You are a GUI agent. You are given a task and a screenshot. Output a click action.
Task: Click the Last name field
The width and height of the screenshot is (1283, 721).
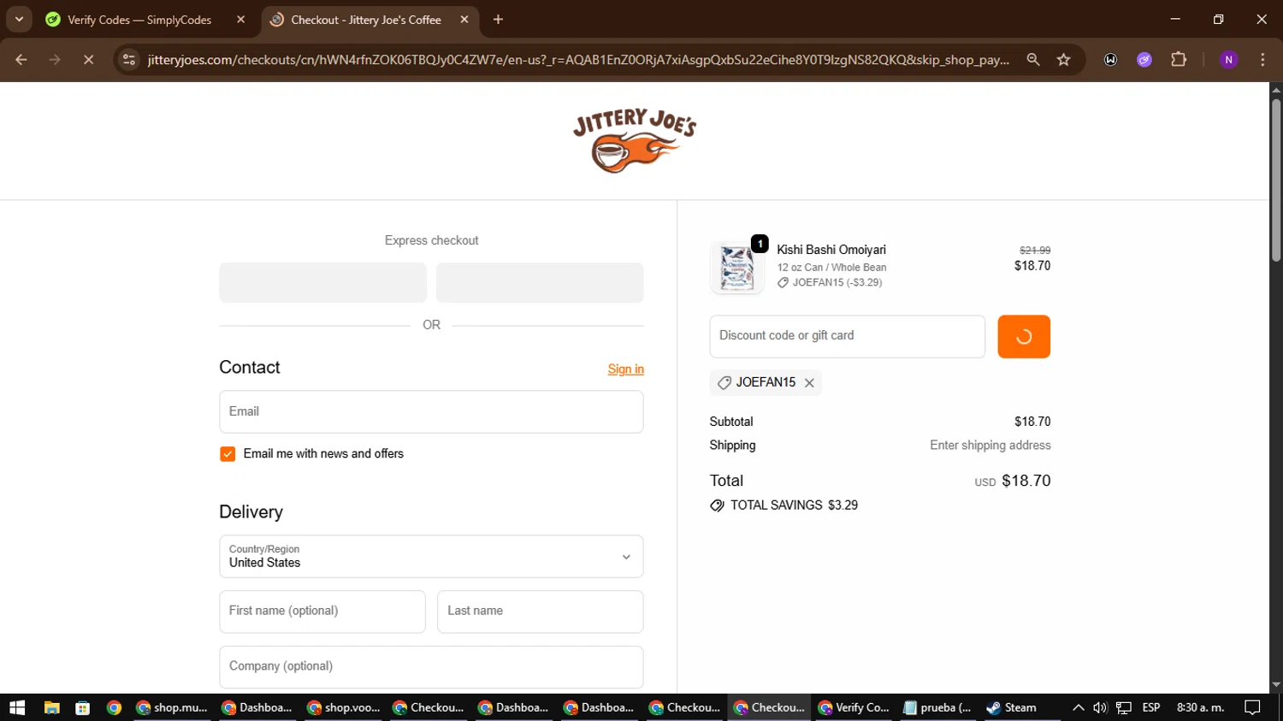(540, 612)
